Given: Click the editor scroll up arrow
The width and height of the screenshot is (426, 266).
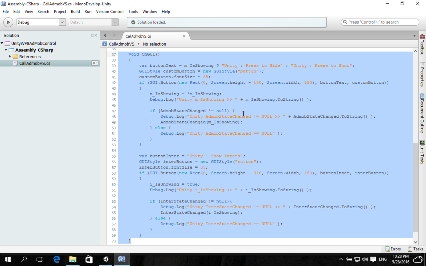Looking at the screenshot, I should click(x=415, y=51).
